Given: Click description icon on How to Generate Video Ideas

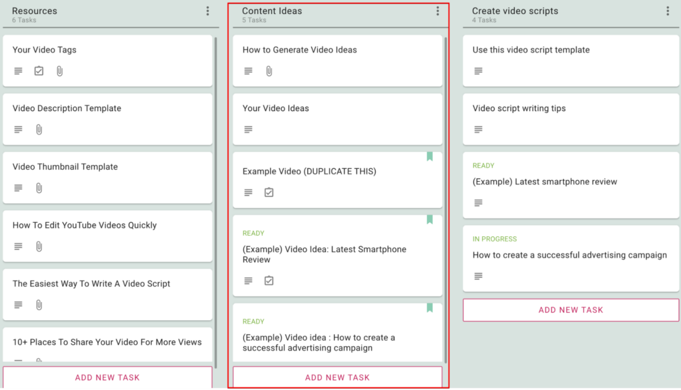Looking at the screenshot, I should click(248, 71).
